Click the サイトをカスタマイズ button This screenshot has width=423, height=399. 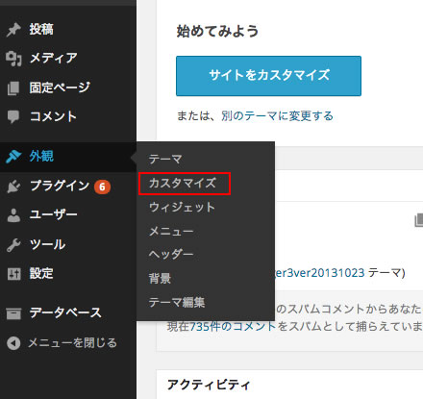(268, 76)
